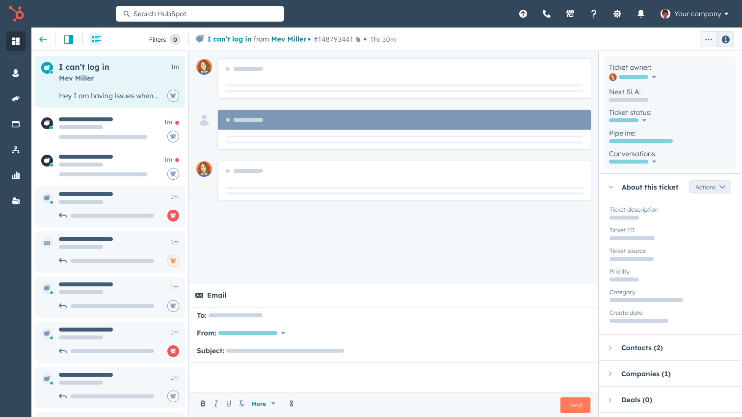Screen dimensions: 742x417
Task: Click the HubSpot sprocket logo
Action: 16,13
